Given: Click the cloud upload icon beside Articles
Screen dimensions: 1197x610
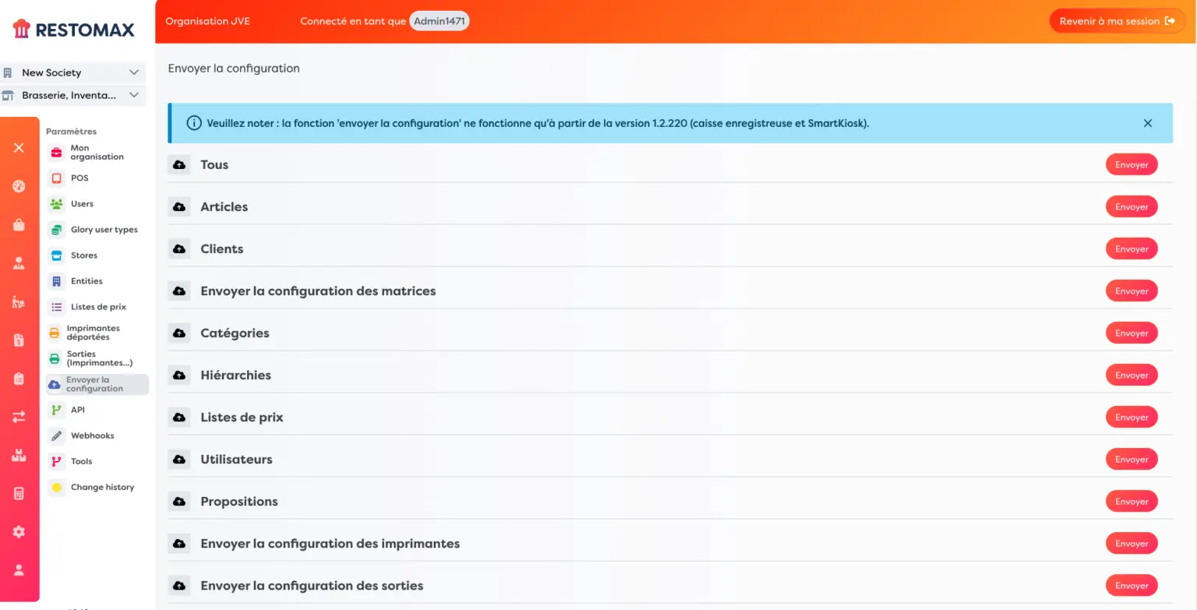Looking at the screenshot, I should [179, 206].
